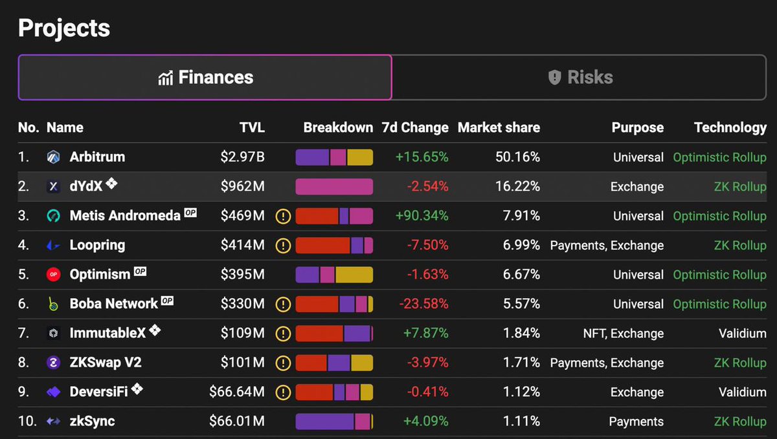Click NFT, Exchange purpose for ImmutableX
777x439 pixels.
pos(623,334)
